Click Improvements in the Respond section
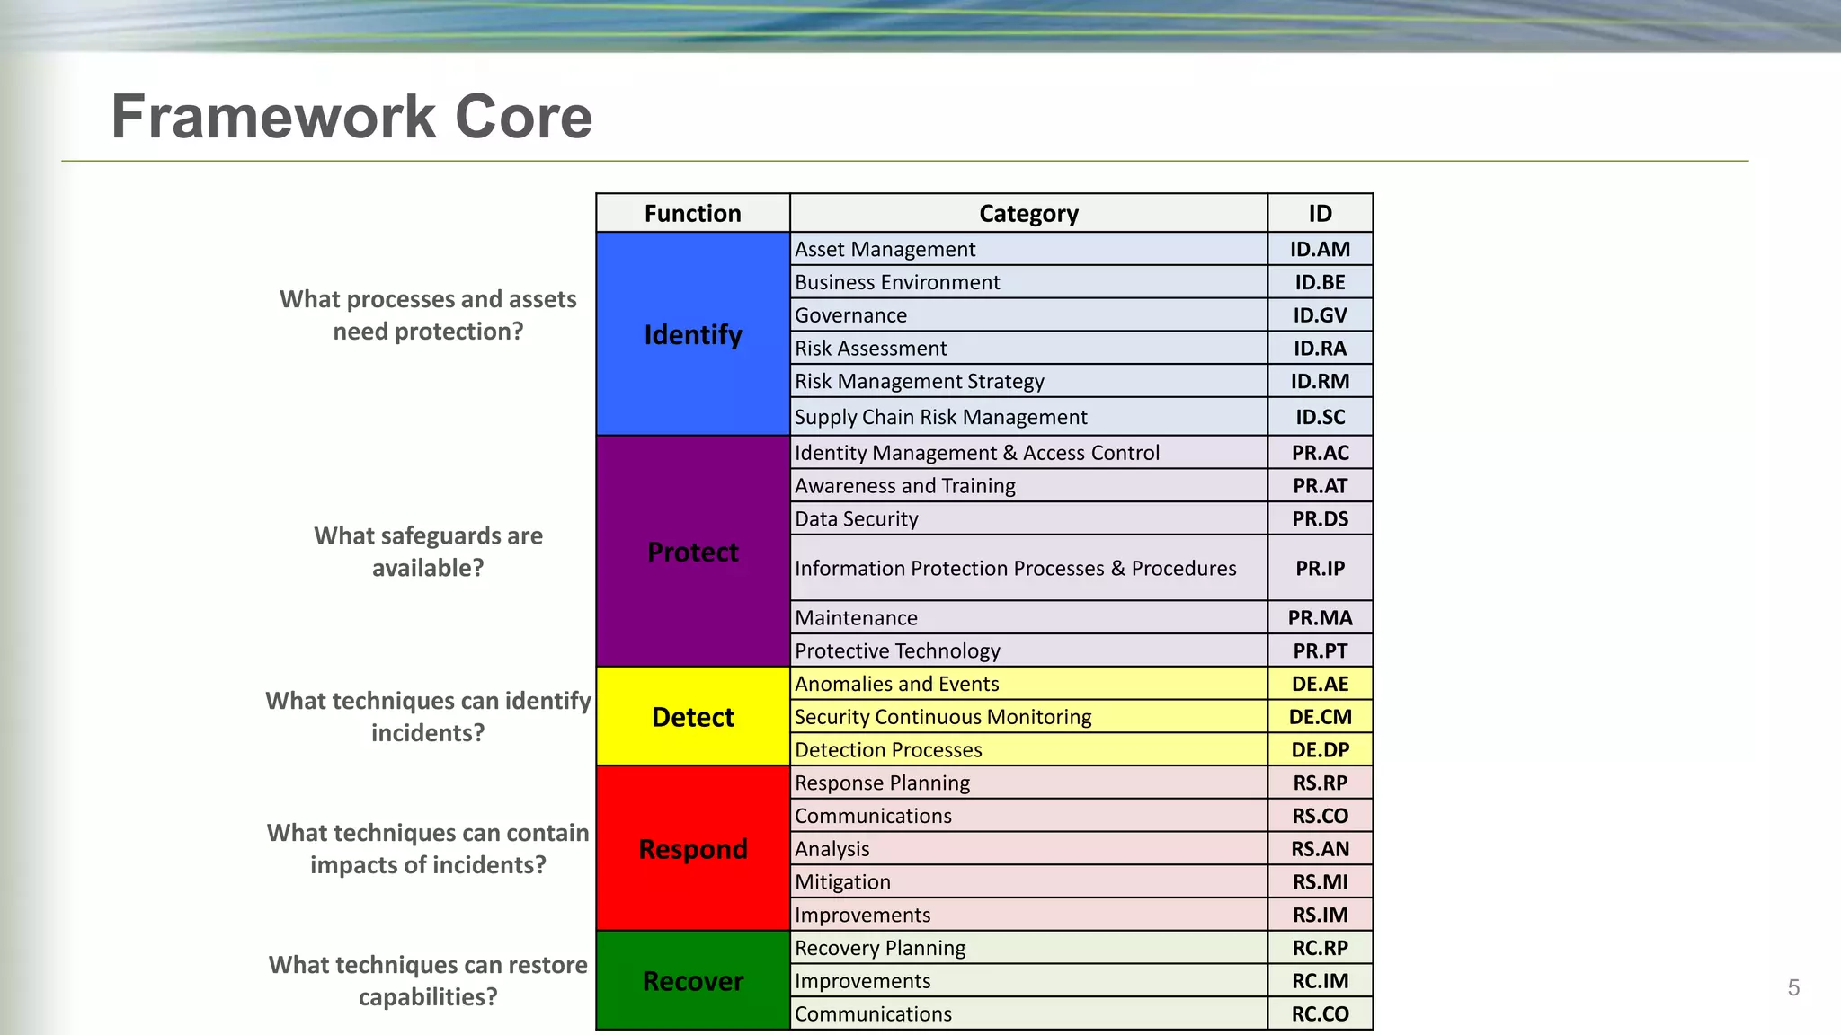This screenshot has height=1035, width=1841. tap(1029, 915)
